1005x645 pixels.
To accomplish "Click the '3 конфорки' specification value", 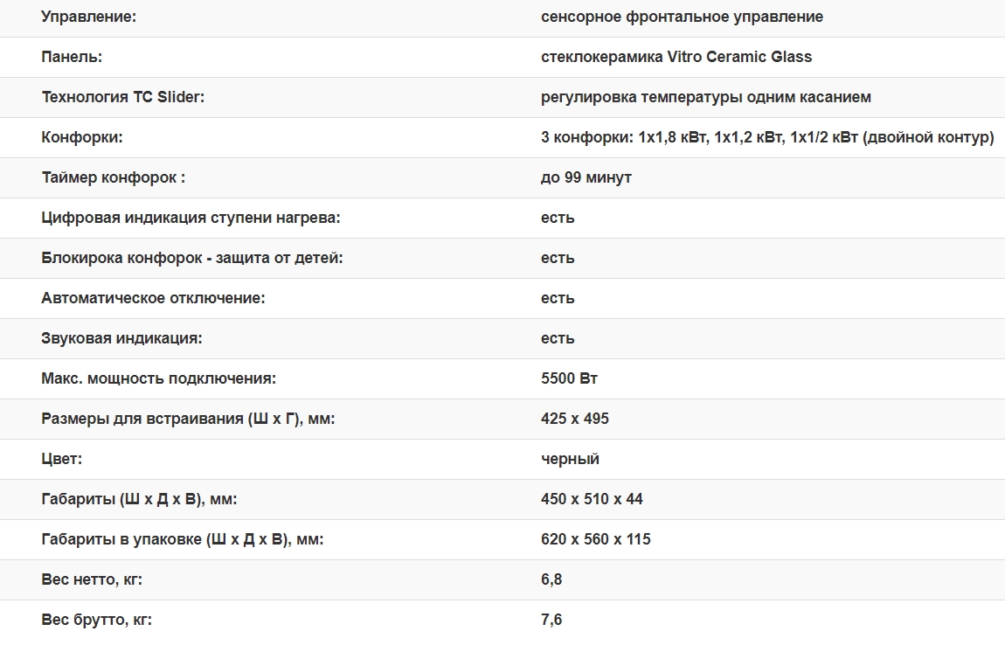I will pos(766,137).
